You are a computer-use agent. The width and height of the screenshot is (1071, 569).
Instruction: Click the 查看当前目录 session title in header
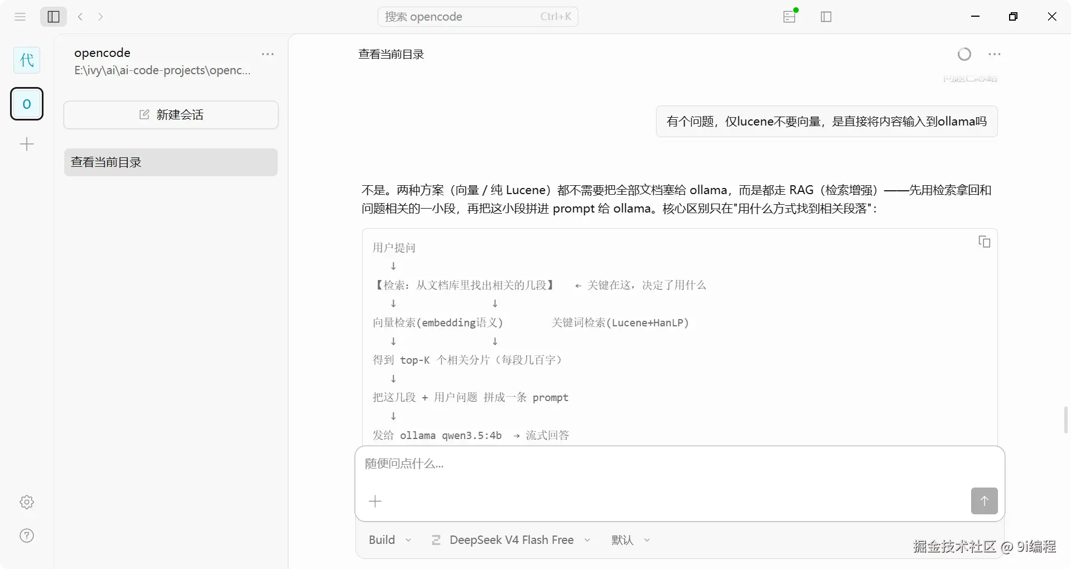(391, 54)
